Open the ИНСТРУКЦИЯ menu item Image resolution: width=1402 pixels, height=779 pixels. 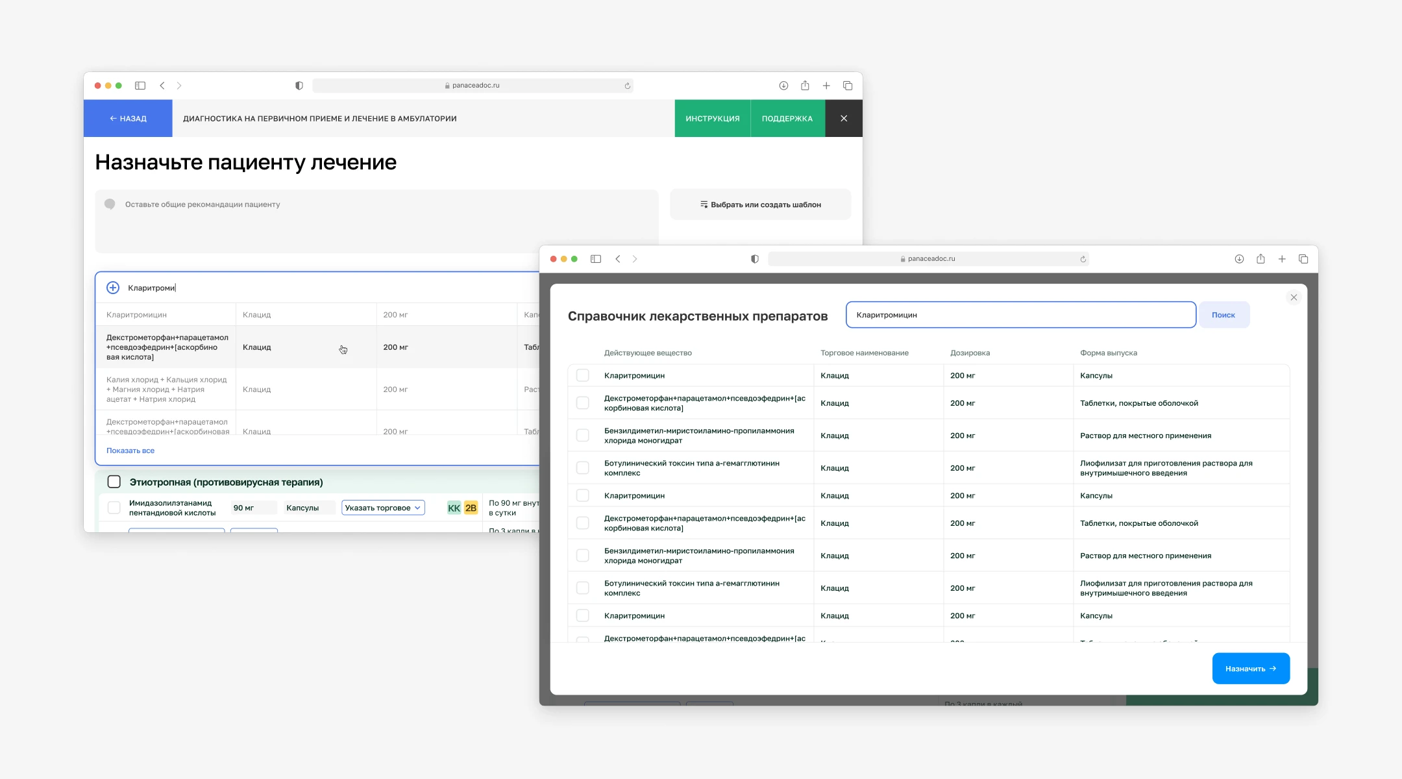tap(712, 119)
